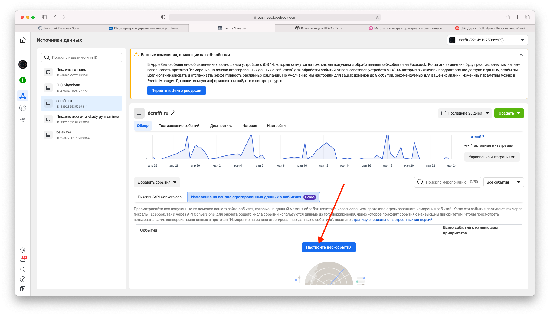Image resolution: width=550 pixels, height=316 pixels.
Task: Click the События column header
Action: 149,230
